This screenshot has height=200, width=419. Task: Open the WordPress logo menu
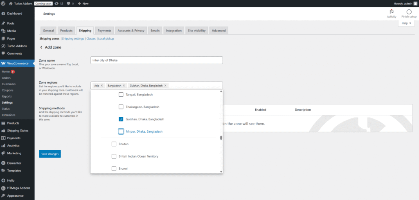point(3,3)
